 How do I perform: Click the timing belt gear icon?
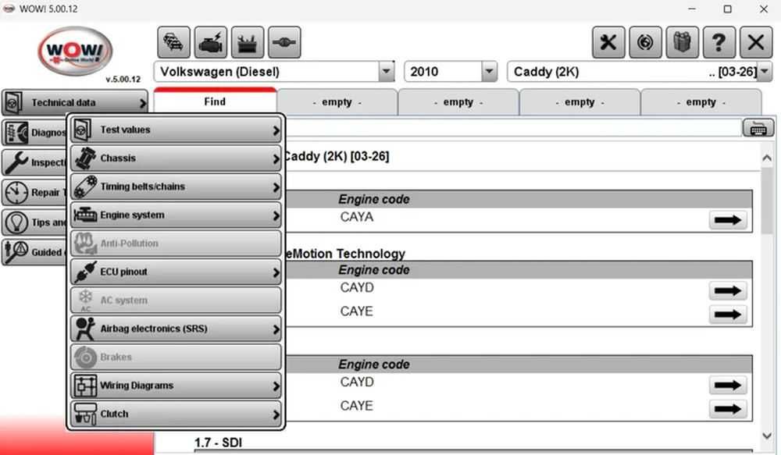85,187
